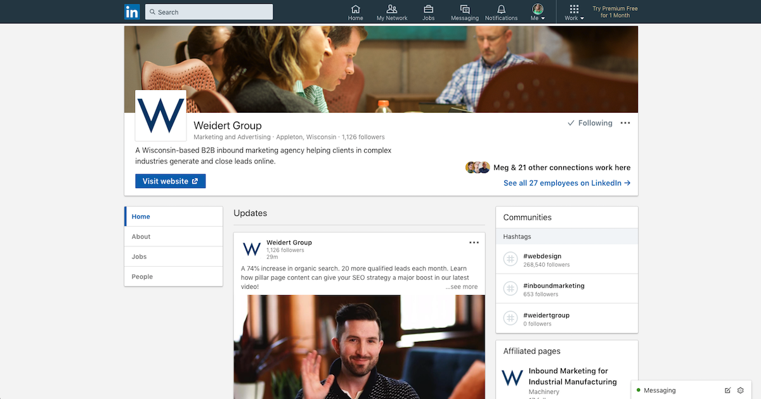This screenshot has height=399, width=761.
Task: Click the Weidert Group W logo thumbnail
Action: 161,115
